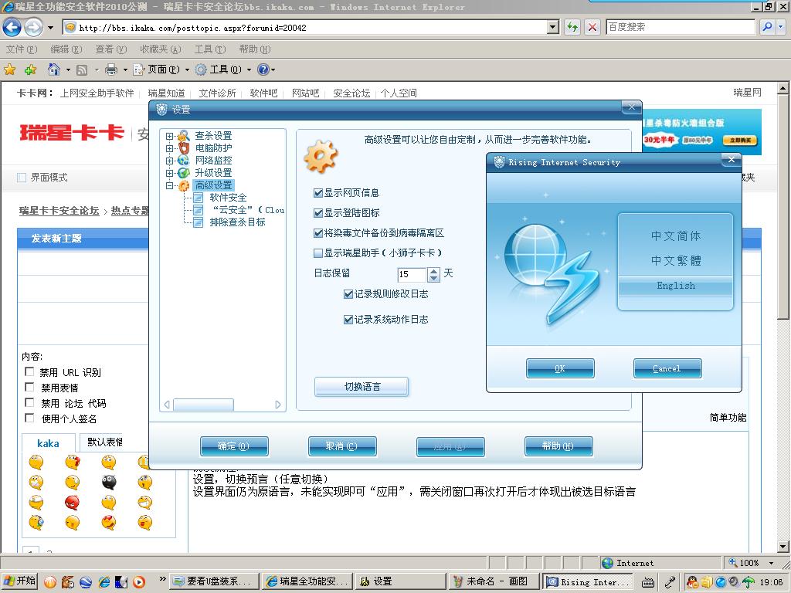This screenshot has width=791, height=593.
Task: Collapse the 高级设置 tree node
Action: coord(169,185)
